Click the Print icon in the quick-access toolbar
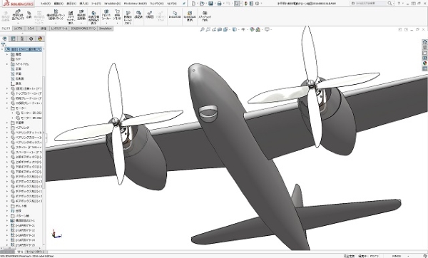Image resolution: width=428 pixels, height=258 pixels. 219,4
